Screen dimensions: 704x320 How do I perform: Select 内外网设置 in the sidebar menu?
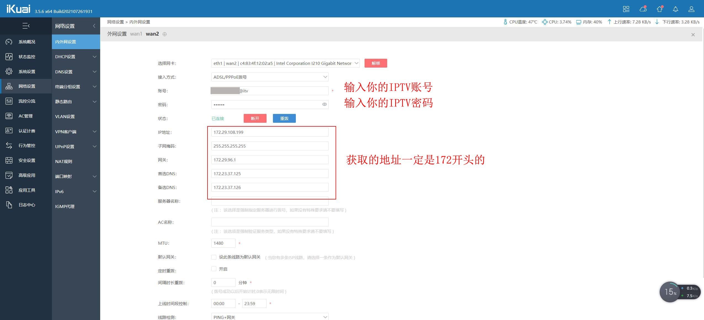click(x=75, y=42)
